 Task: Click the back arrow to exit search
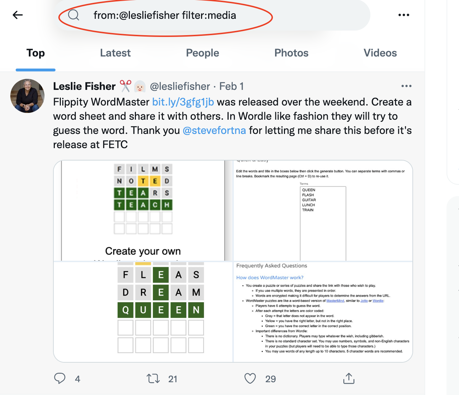click(x=17, y=15)
